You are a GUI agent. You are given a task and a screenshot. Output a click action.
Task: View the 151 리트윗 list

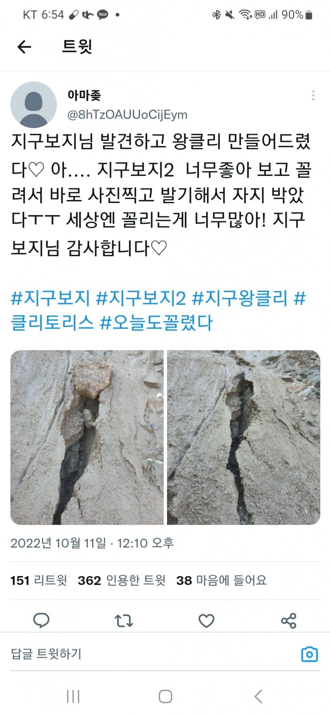[x=39, y=580]
